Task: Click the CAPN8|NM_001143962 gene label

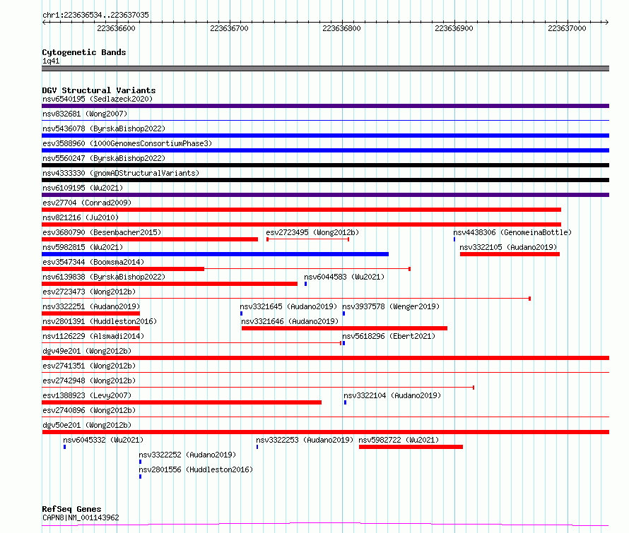Action: coord(81,517)
